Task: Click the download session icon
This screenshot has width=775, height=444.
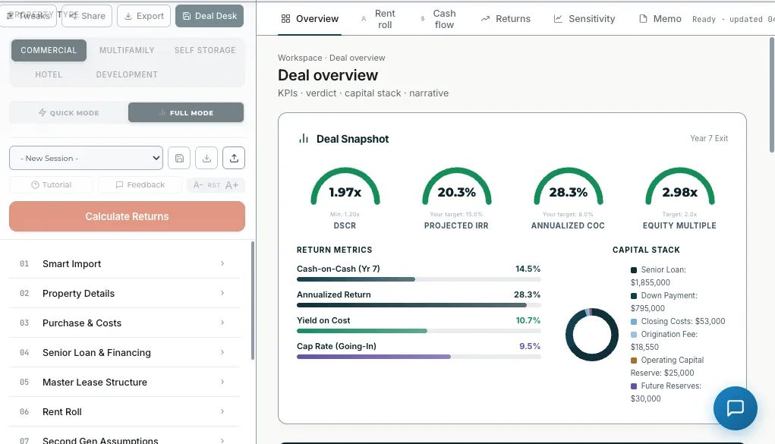Action: (206, 158)
